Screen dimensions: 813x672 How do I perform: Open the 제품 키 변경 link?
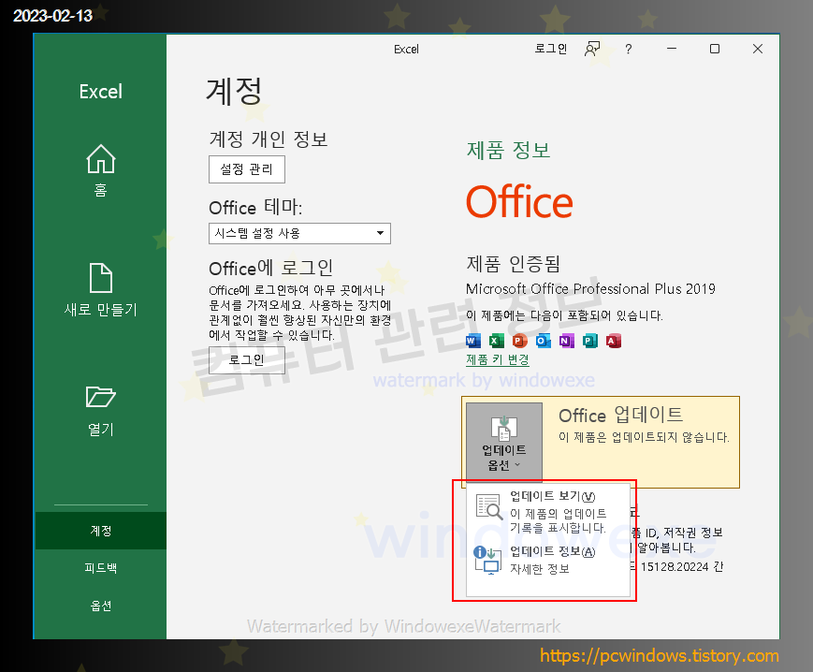[497, 359]
